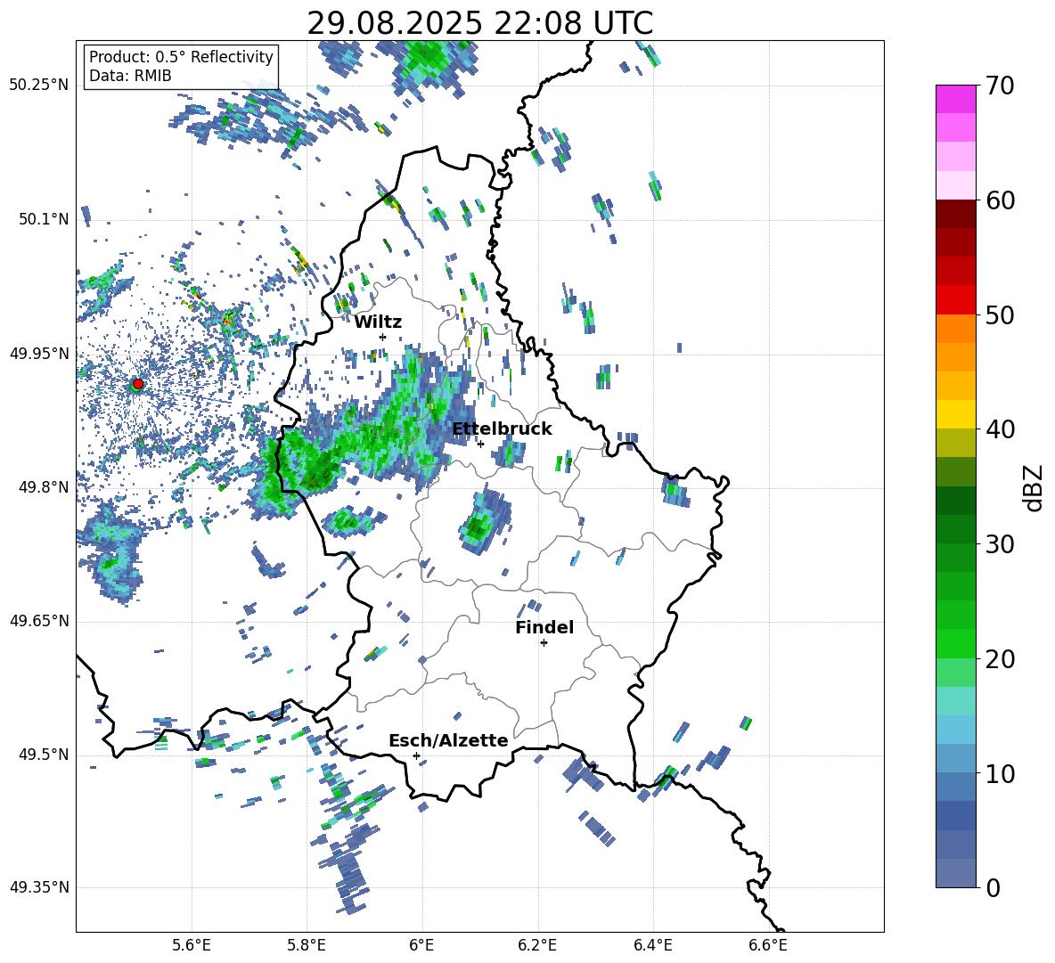The image size is (1055, 963).
Task: Click the cross marker at Findel
Action: [544, 643]
